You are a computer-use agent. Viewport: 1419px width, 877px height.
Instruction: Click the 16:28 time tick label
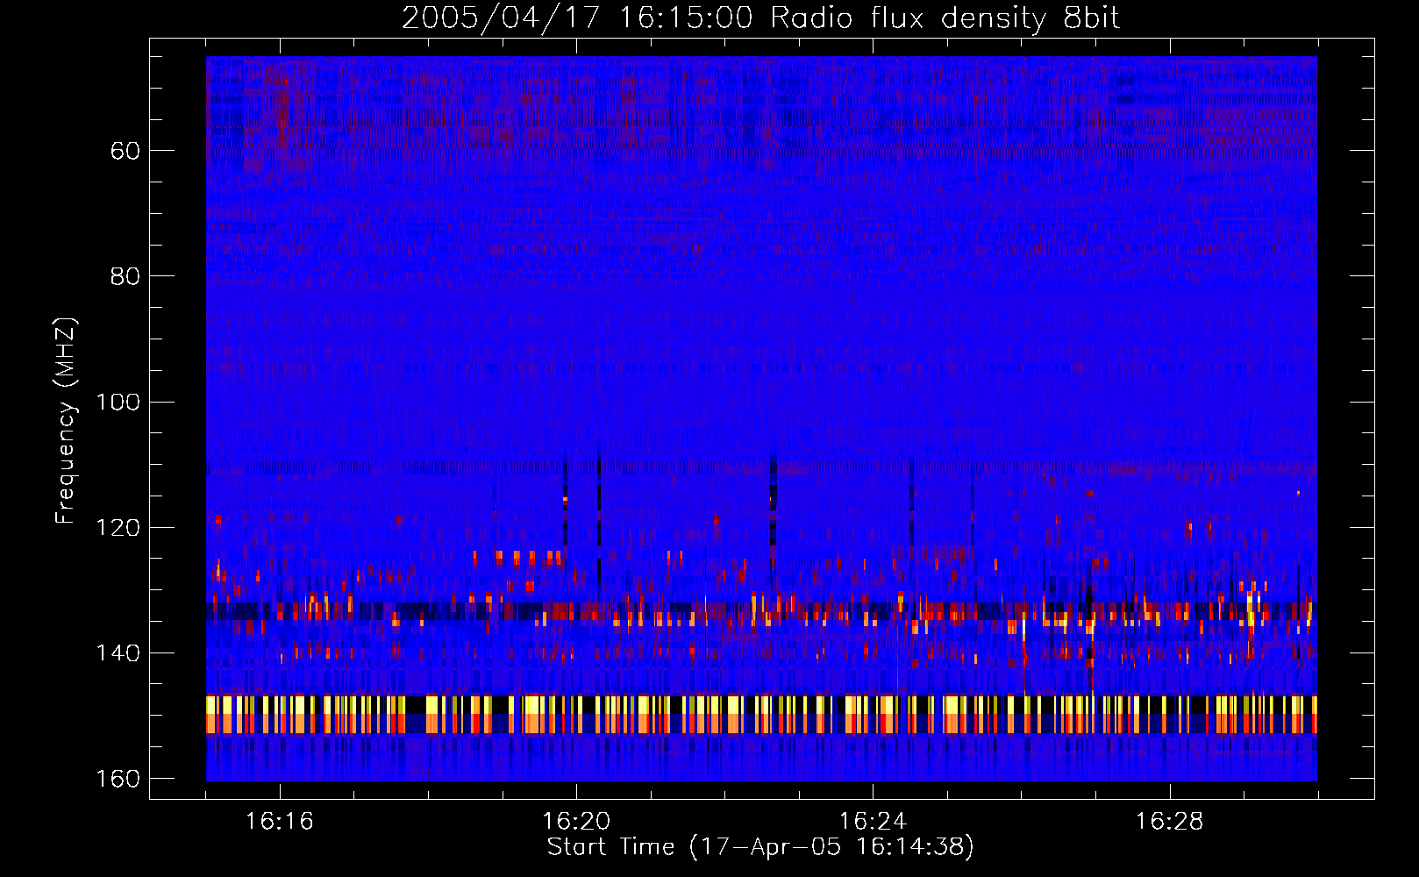coord(1170,822)
